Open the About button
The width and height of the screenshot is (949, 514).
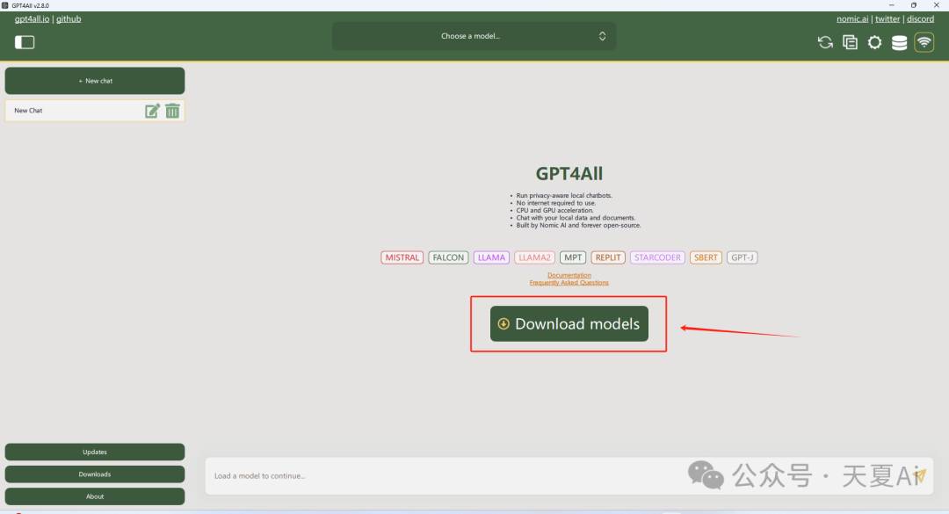coord(95,496)
